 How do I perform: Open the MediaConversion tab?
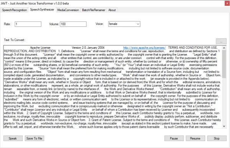coord(68,10)
